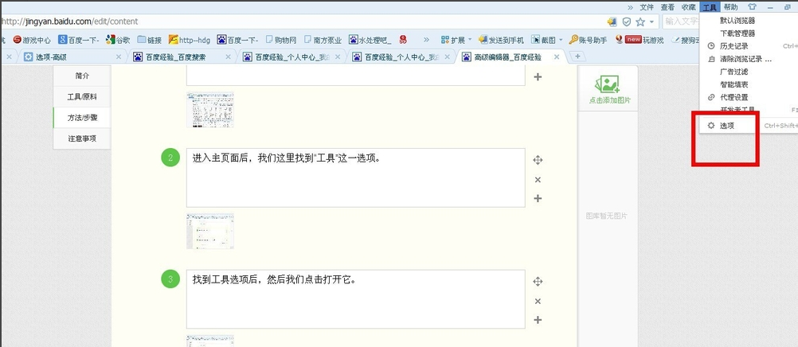The width and height of the screenshot is (798, 347).
Task: Open the 谷歌 bookmark
Action: pyautogui.click(x=117, y=40)
